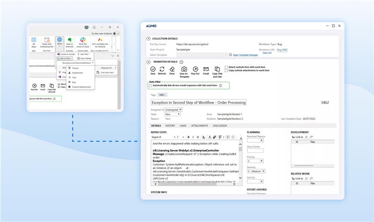The width and height of the screenshot is (374, 222).
Task: Toggle Try the new Outlook switch
Action: [x=116, y=34]
